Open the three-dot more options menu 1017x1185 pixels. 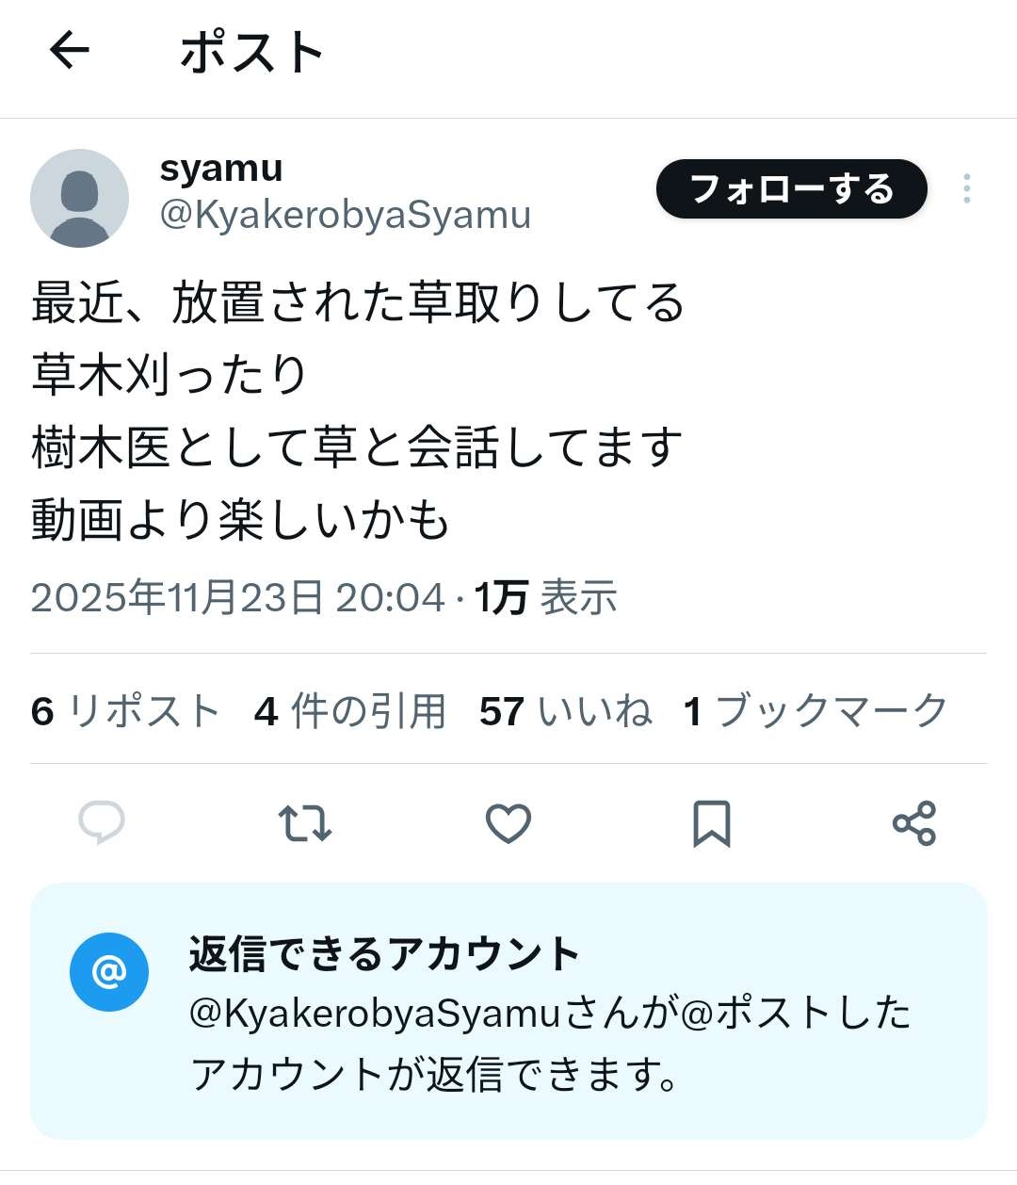click(x=966, y=189)
